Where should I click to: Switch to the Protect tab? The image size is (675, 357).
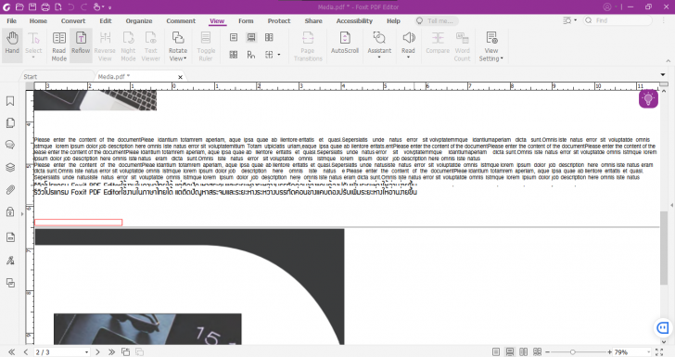pos(279,20)
